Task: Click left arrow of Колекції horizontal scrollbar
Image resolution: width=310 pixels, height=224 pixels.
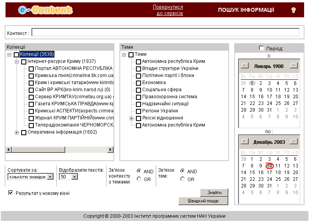Action: [9, 149]
